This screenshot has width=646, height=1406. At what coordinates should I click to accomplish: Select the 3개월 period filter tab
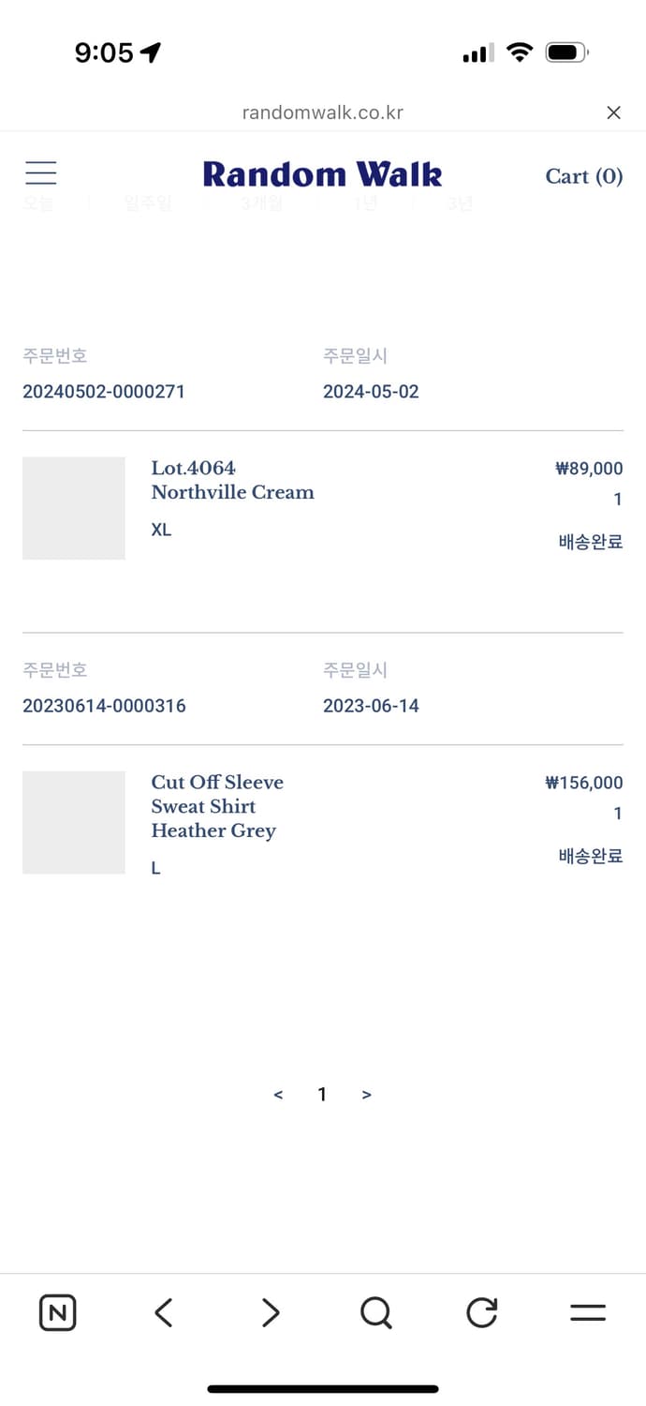point(261,203)
